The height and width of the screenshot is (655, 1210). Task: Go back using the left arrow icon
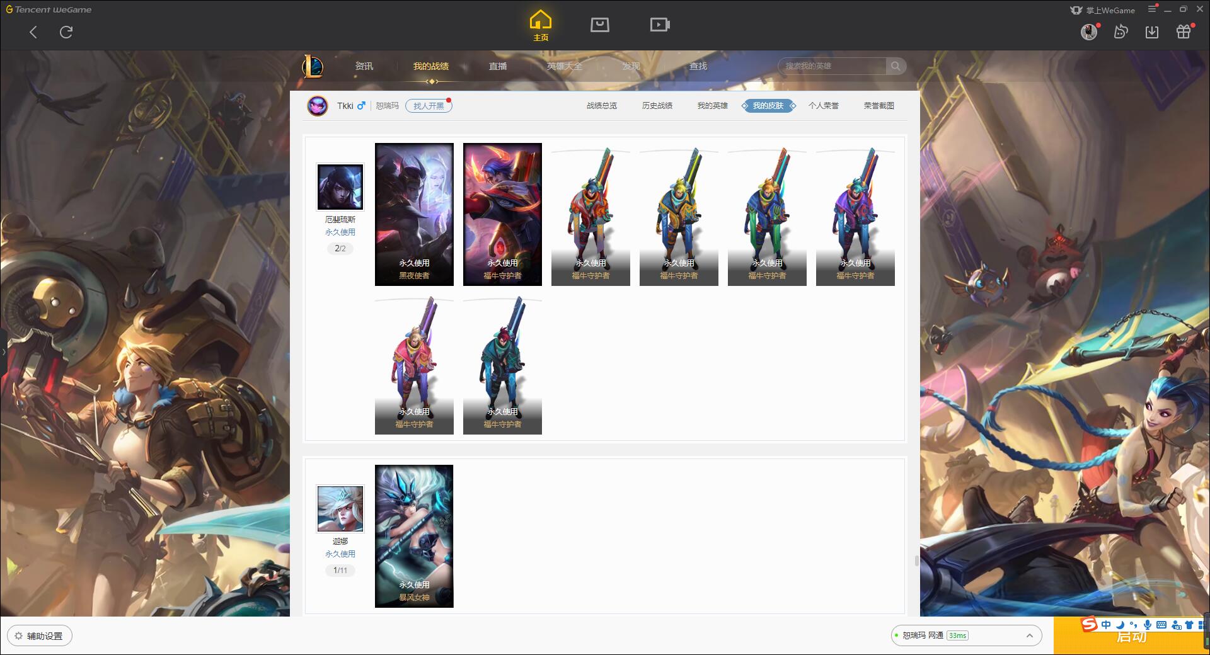(33, 32)
